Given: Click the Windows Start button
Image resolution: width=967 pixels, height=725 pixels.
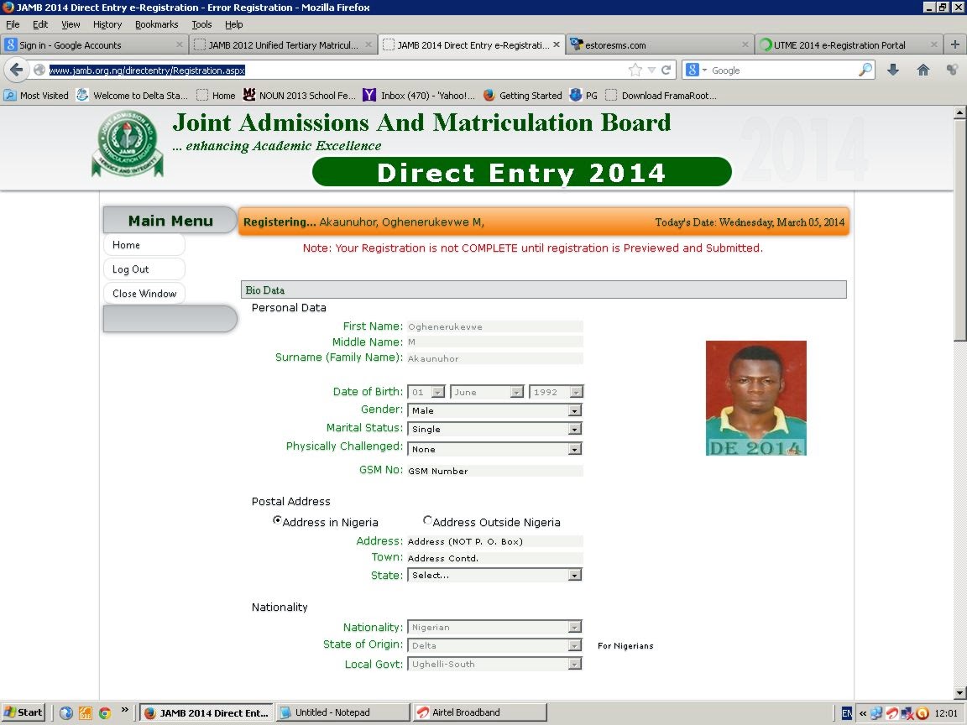Looking at the screenshot, I should (24, 712).
